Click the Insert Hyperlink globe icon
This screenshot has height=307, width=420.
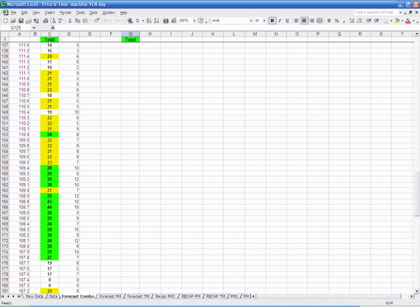(x=130, y=21)
